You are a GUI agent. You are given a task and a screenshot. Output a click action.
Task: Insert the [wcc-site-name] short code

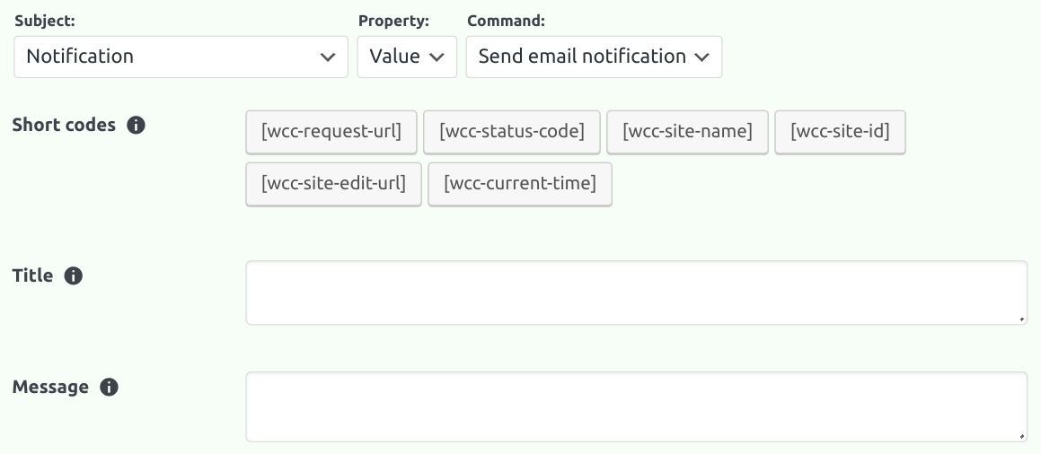point(688,132)
